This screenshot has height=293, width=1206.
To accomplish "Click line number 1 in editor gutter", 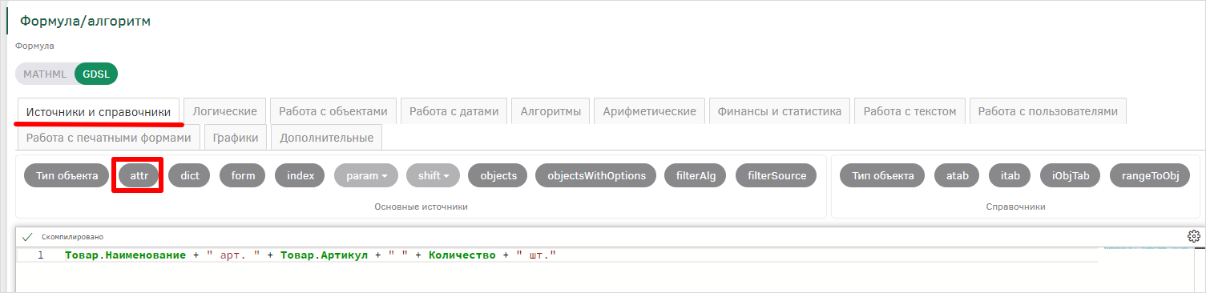I will (x=41, y=255).
